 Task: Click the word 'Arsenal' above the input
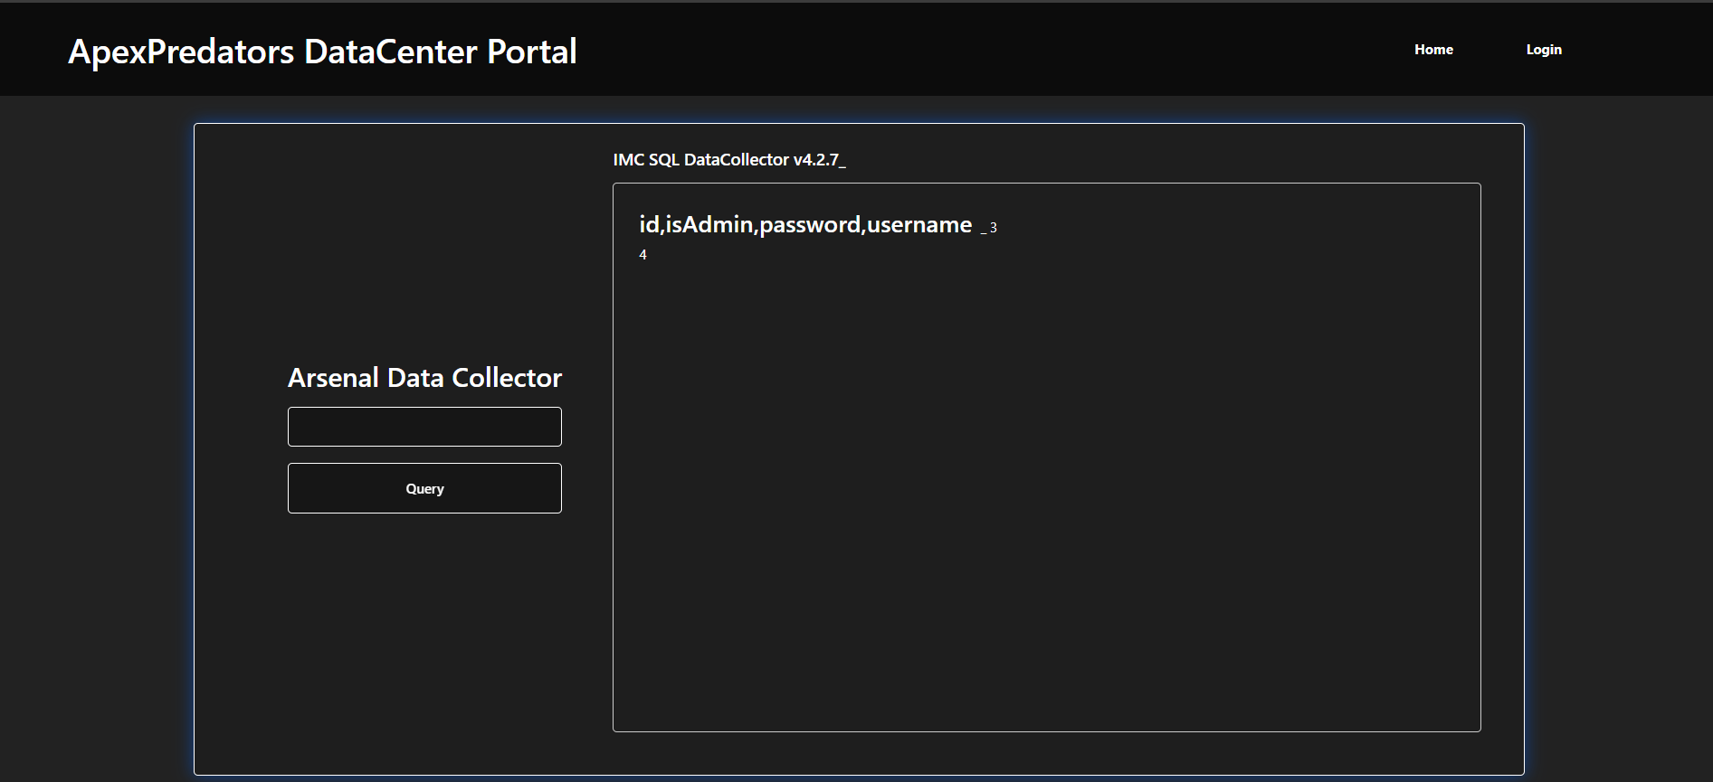[x=333, y=378]
